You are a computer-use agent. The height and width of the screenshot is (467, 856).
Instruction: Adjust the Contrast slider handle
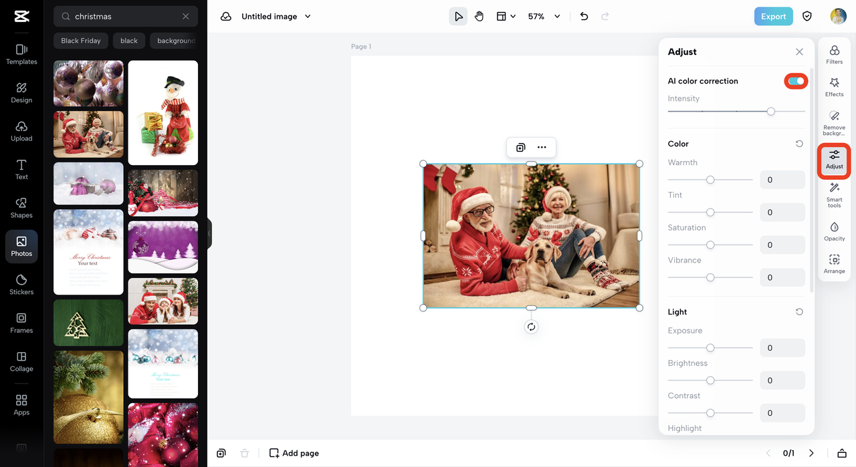point(710,413)
